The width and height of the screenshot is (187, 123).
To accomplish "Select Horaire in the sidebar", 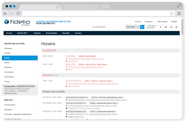I will tap(20, 58).
